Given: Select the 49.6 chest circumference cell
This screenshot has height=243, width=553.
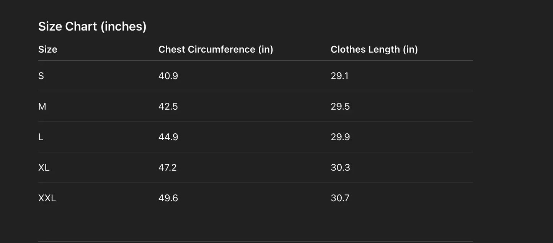Looking at the screenshot, I should (x=168, y=198).
